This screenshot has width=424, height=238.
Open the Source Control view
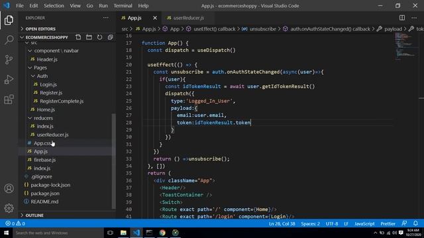pos(9,59)
